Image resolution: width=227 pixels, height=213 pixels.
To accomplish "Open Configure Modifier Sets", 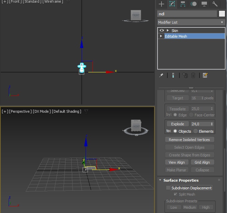I will click(205, 75).
